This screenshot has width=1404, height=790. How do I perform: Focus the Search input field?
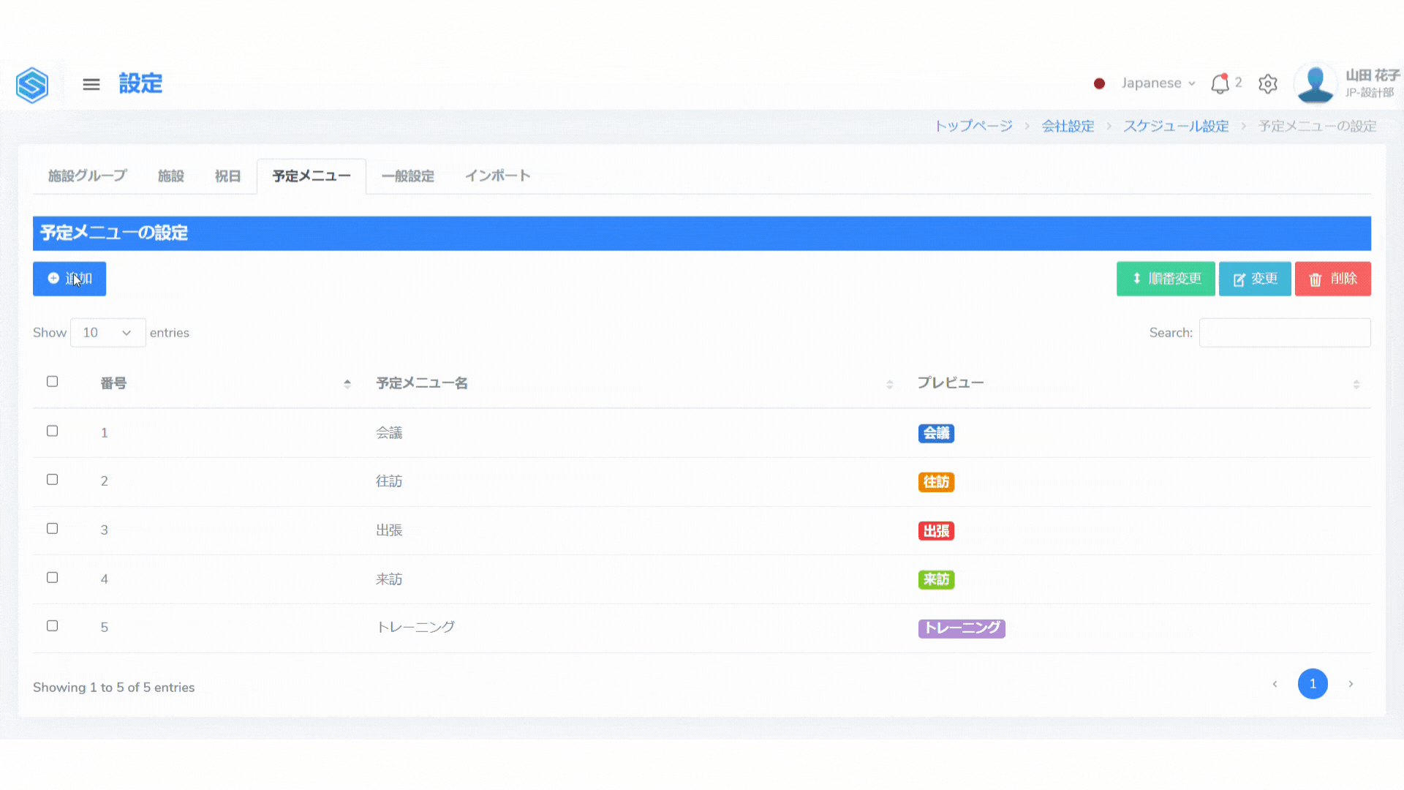(1285, 333)
